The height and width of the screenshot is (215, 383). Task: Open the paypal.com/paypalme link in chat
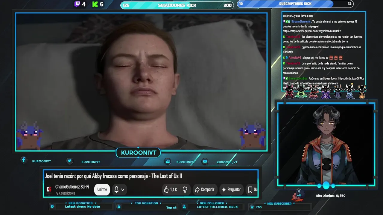click(312, 31)
